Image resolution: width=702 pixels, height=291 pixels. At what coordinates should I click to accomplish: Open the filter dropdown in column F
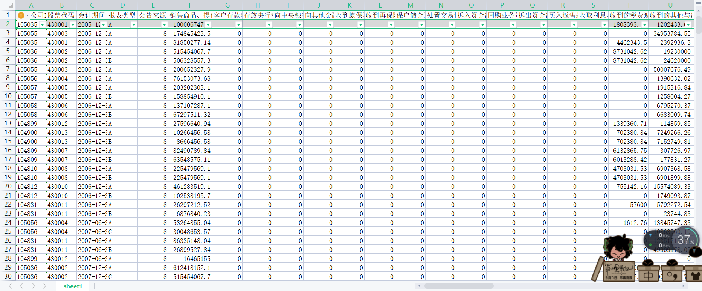point(208,25)
